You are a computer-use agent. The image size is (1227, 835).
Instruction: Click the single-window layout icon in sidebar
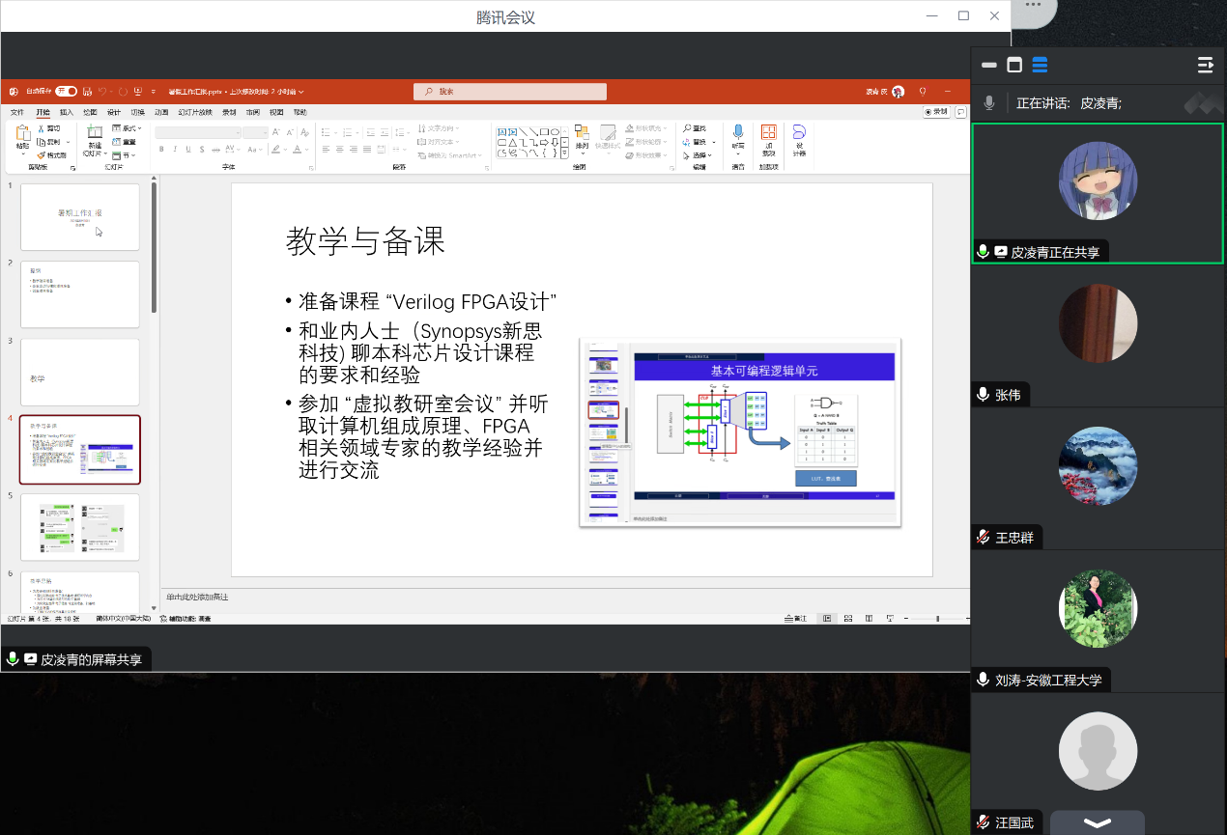point(1014,66)
